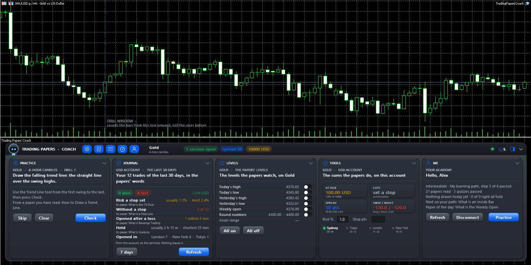This screenshot has width=531, height=265.
Task: Collapse the Levels card chevron
Action: (311, 163)
